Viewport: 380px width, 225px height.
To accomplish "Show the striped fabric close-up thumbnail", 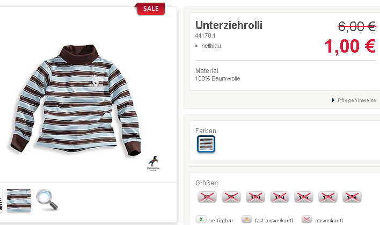I will coord(19,200).
